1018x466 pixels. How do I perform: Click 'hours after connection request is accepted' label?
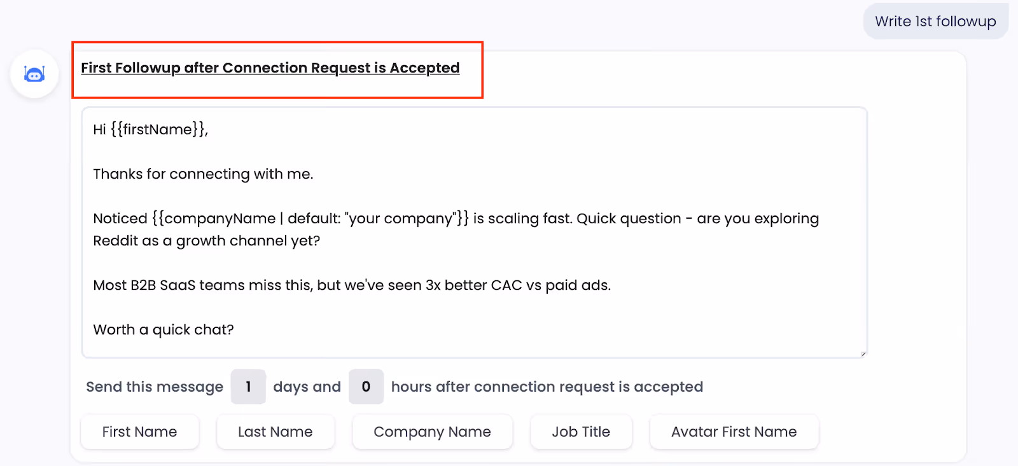pos(547,387)
